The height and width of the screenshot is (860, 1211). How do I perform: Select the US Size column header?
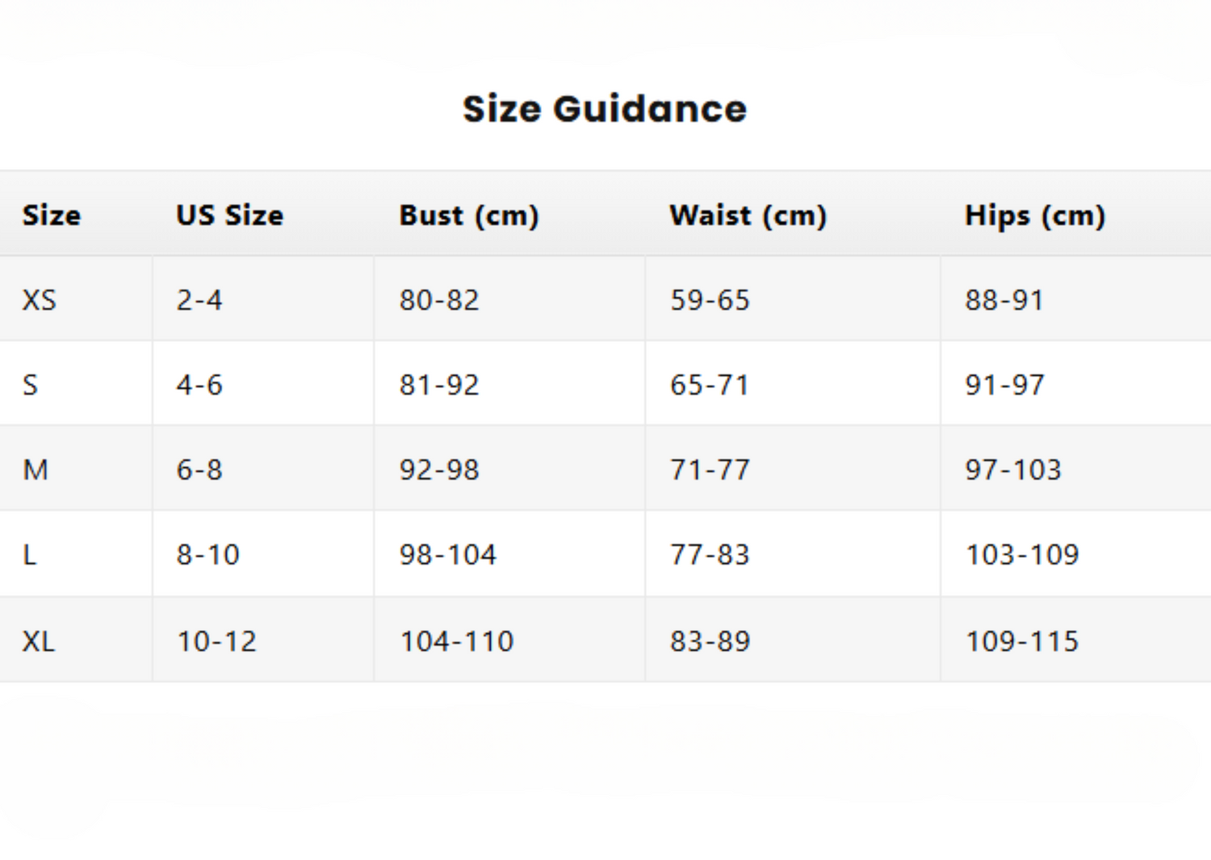coord(230,215)
